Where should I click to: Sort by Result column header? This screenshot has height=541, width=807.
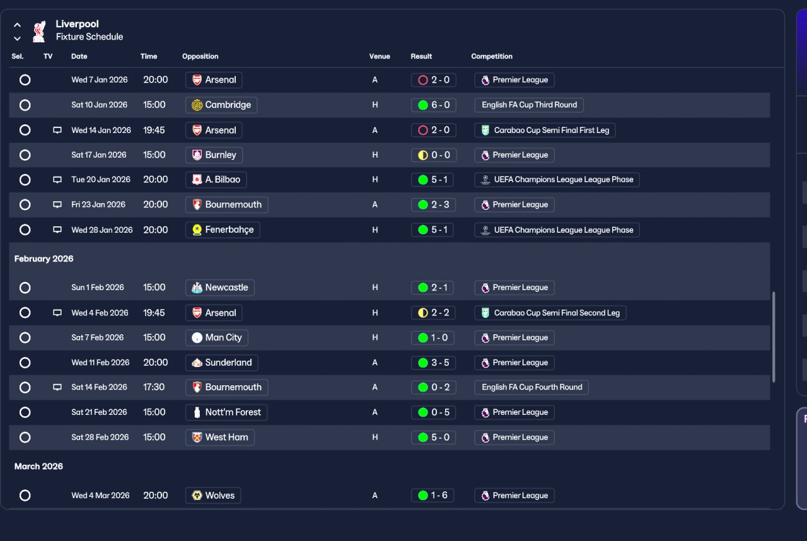tap(421, 56)
